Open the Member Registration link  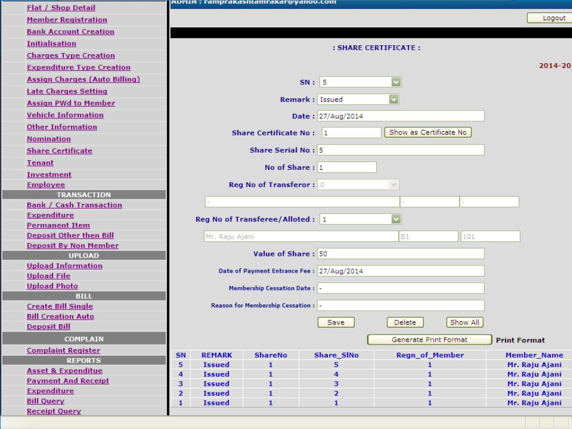coord(67,20)
